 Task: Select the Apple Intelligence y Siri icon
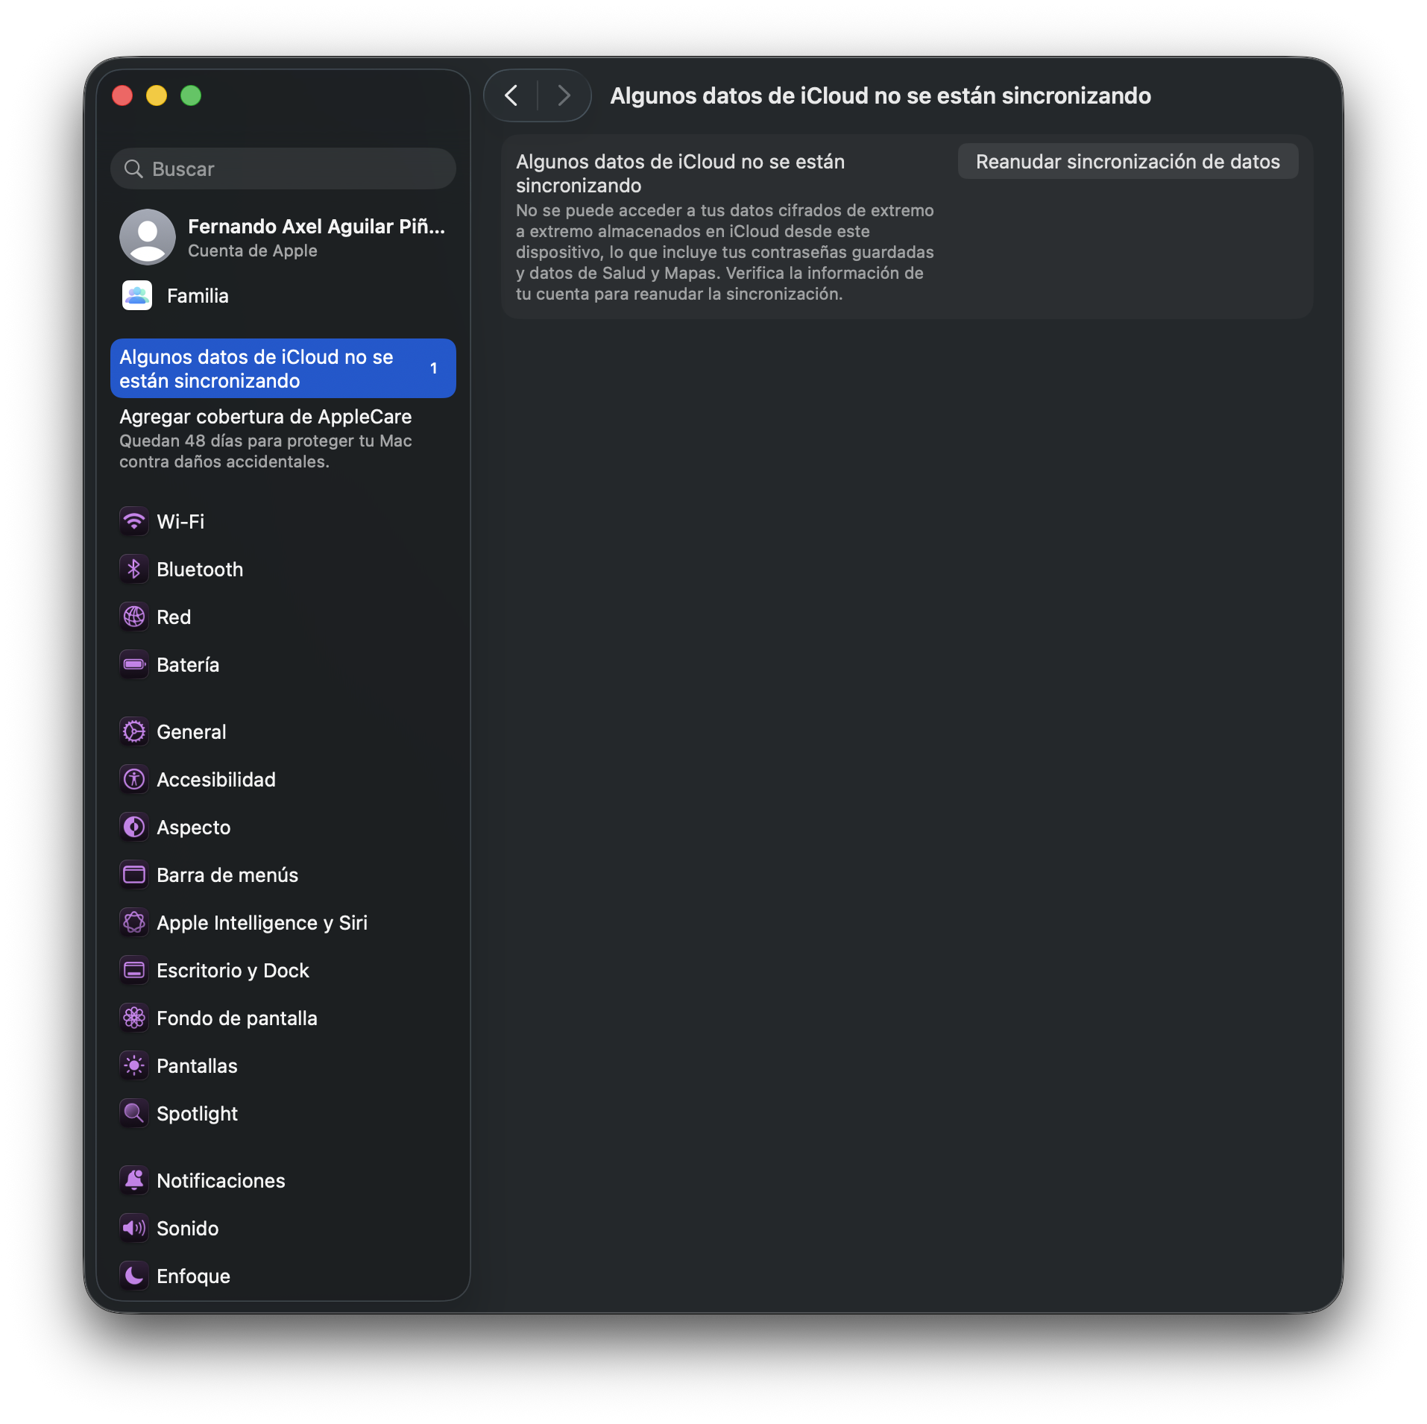pyautogui.click(x=134, y=922)
